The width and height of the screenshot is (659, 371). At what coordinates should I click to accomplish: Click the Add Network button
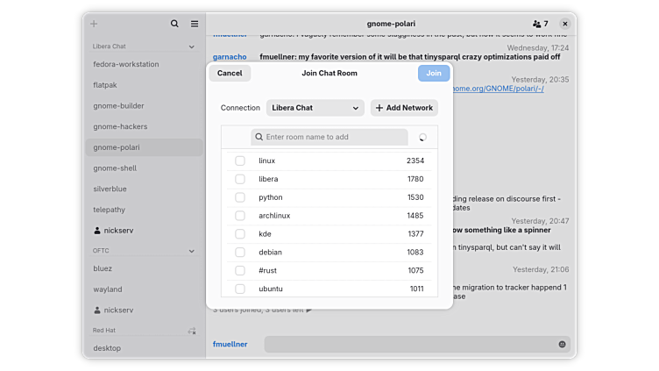404,108
